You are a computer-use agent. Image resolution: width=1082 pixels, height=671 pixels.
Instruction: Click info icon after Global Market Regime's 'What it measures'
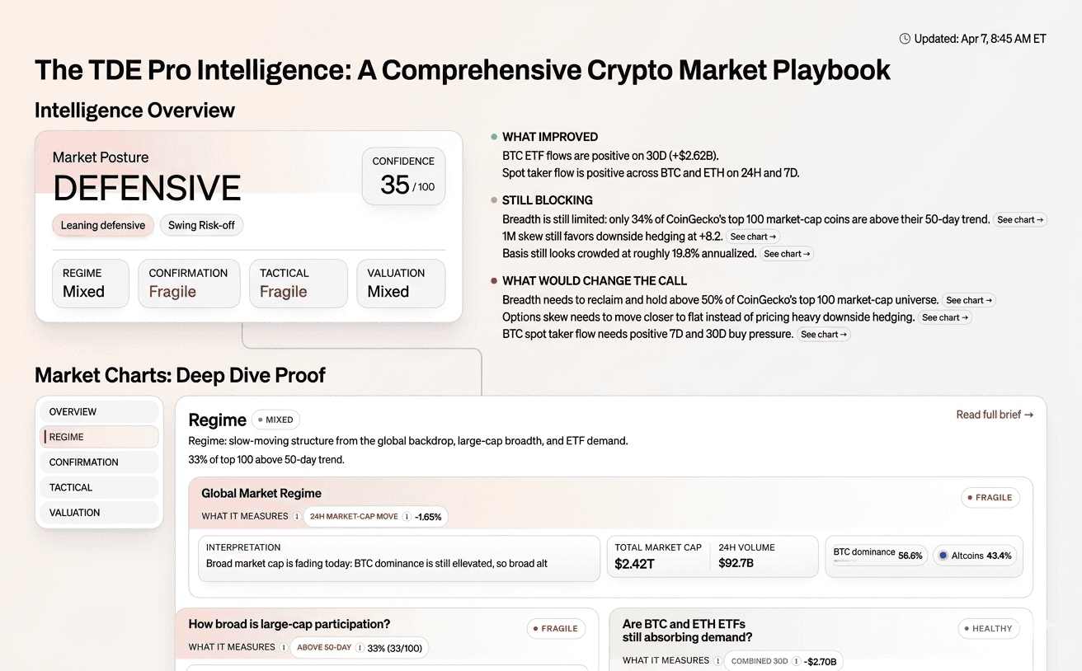click(x=297, y=517)
